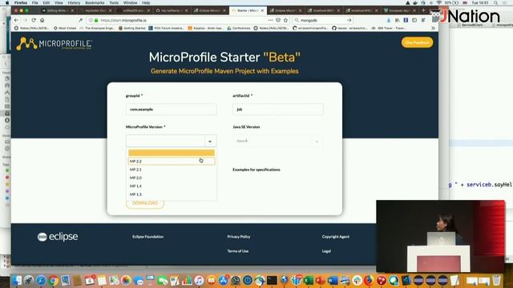Open Photos app in the dock
The width and height of the screenshot is (513, 288).
126,280
